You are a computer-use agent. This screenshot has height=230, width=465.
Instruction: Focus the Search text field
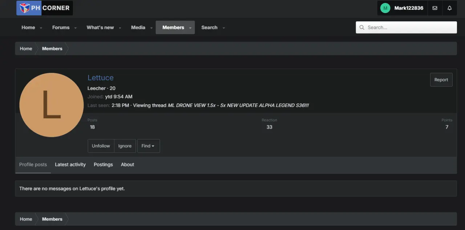tap(406, 28)
